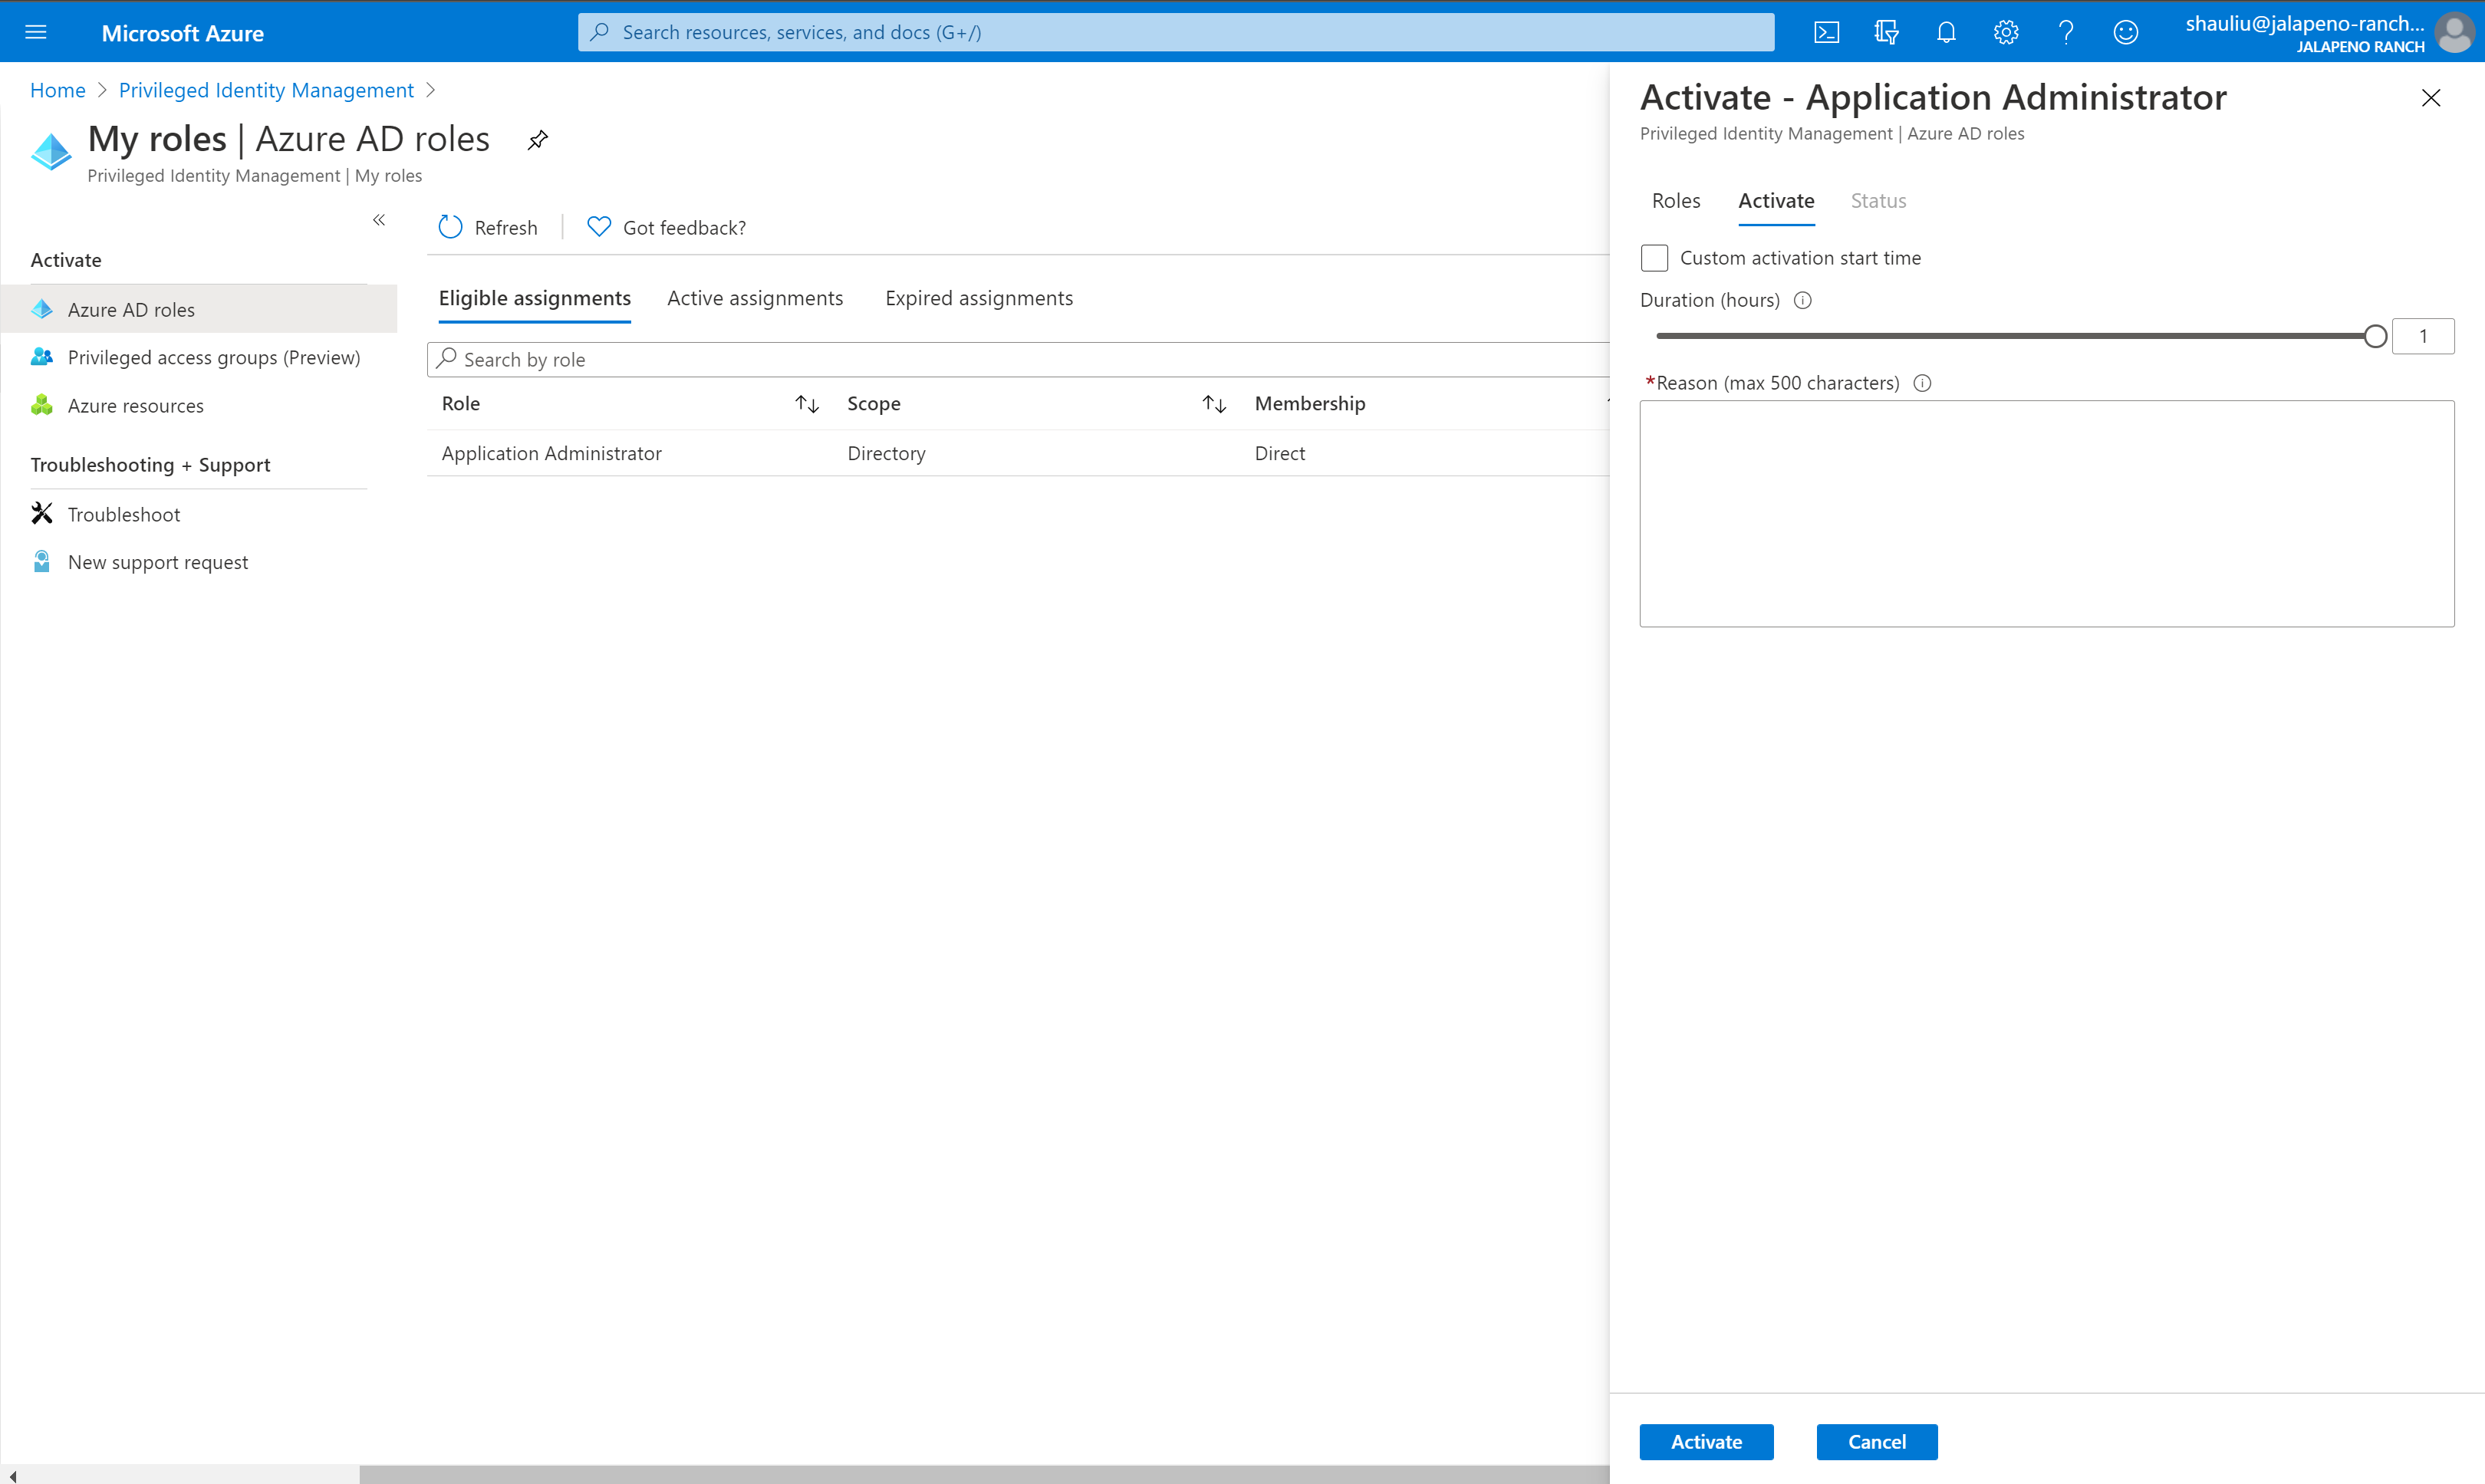Viewport: 2485px width, 1484px height.
Task: Select the Application Administrator role row
Action: (x=1018, y=453)
